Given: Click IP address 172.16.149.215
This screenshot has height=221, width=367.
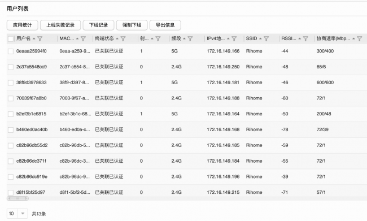Looking at the screenshot, I should 223,192.
